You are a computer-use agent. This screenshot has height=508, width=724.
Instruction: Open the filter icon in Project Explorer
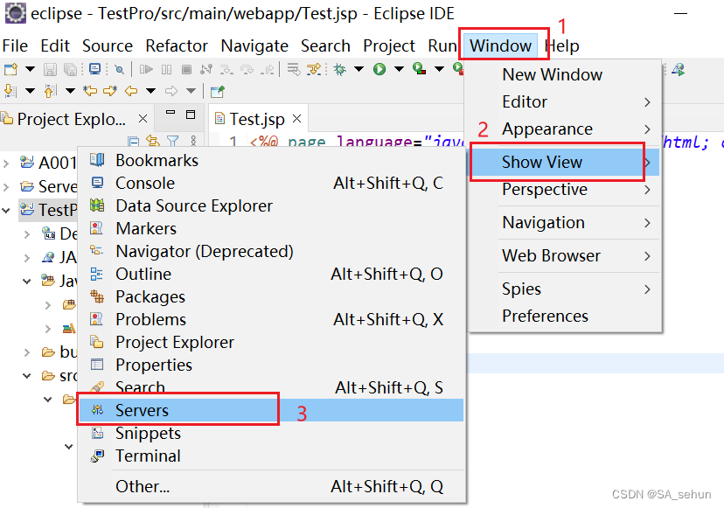pos(172,141)
